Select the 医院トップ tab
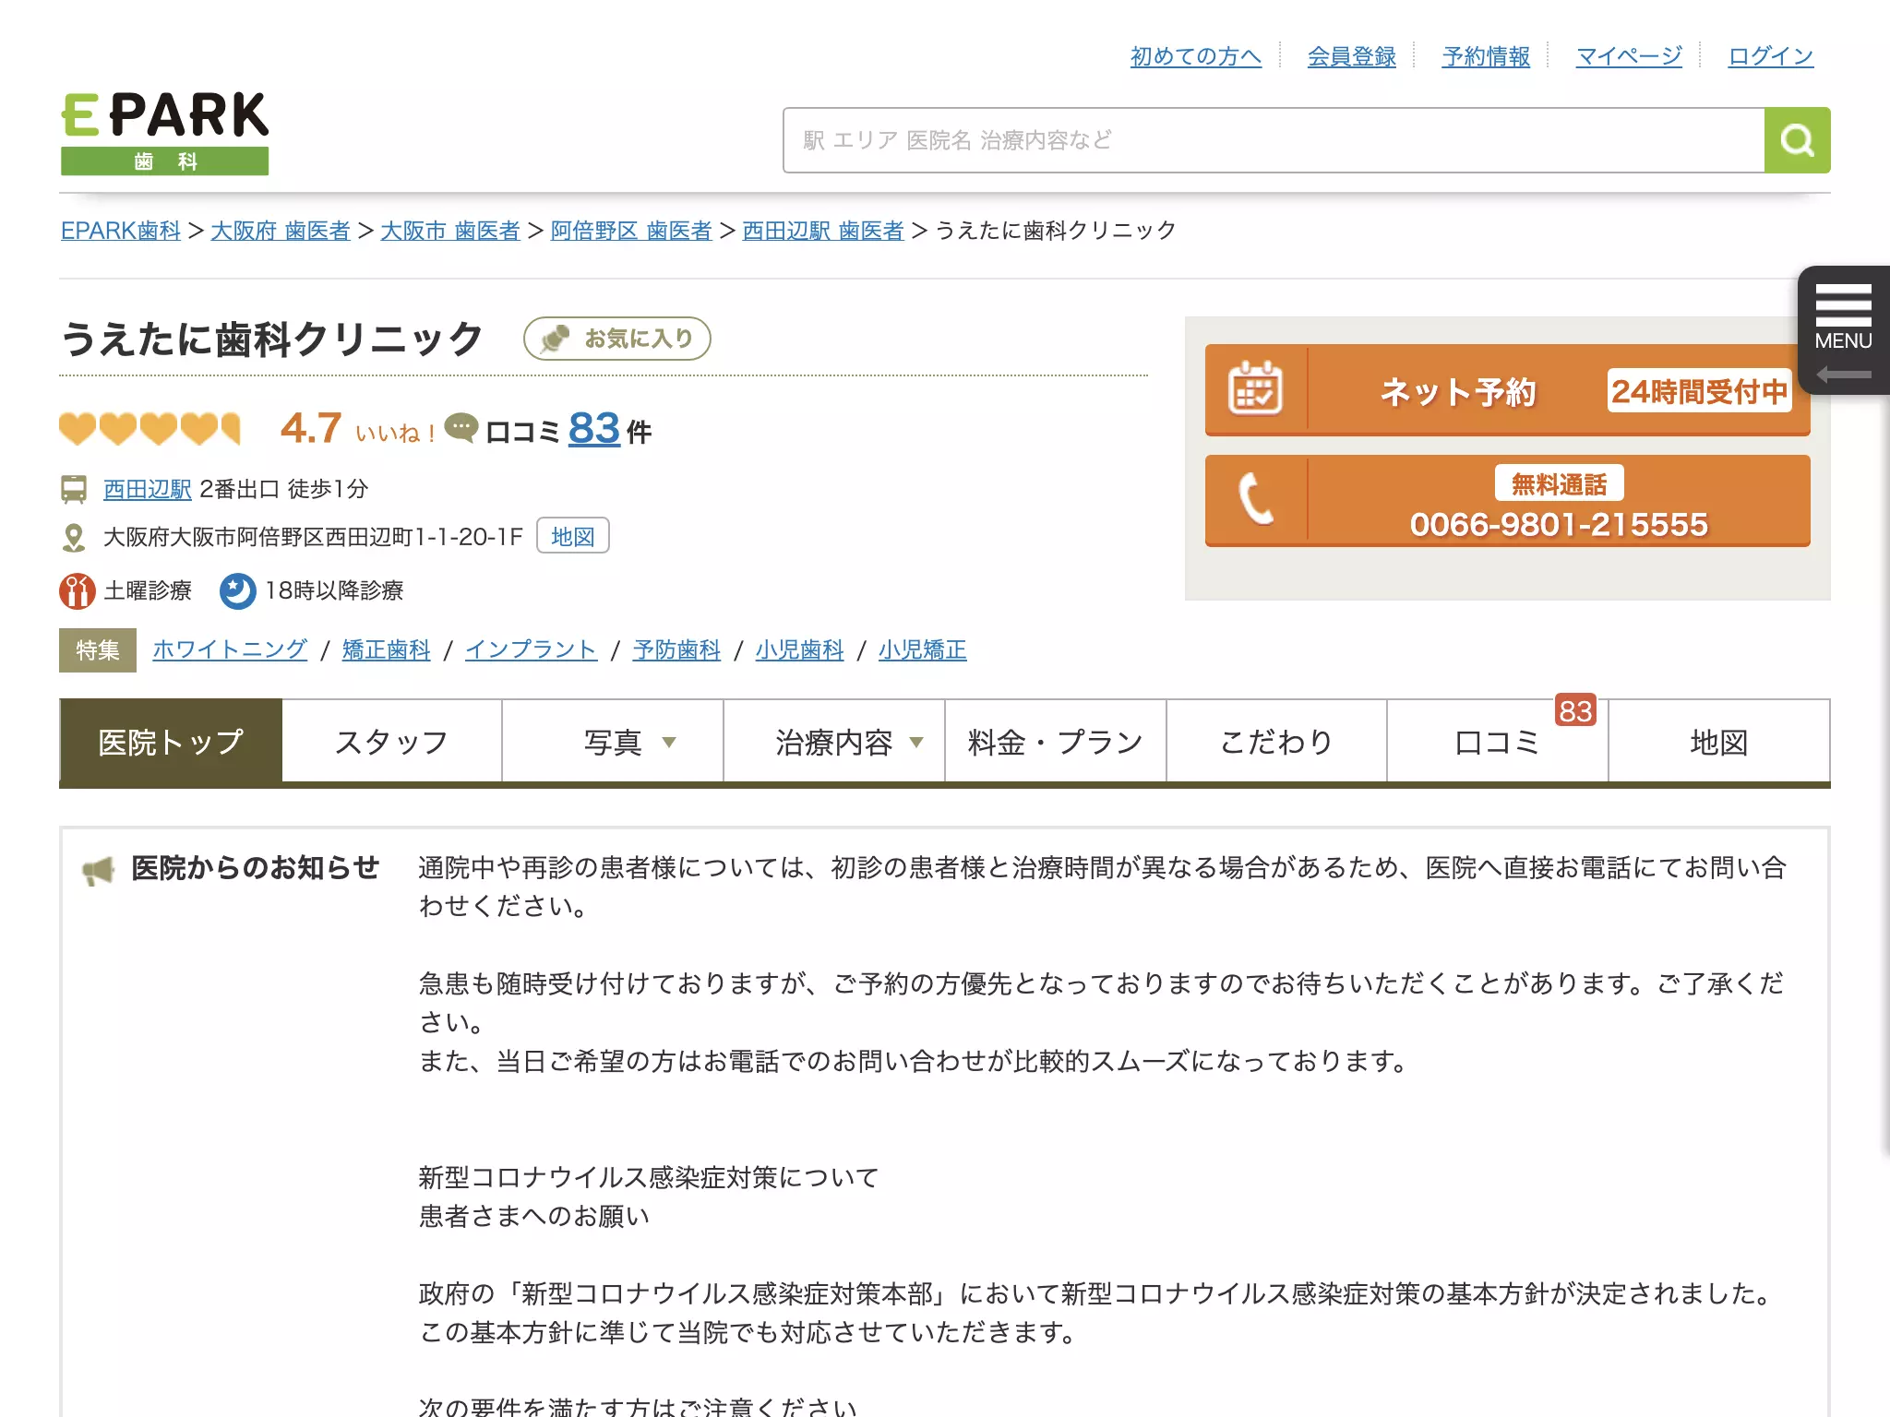The width and height of the screenshot is (1890, 1417). 171,741
